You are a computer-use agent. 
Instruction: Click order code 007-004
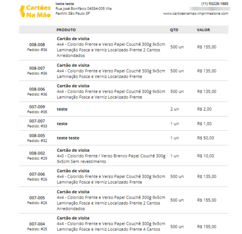coord(37,224)
